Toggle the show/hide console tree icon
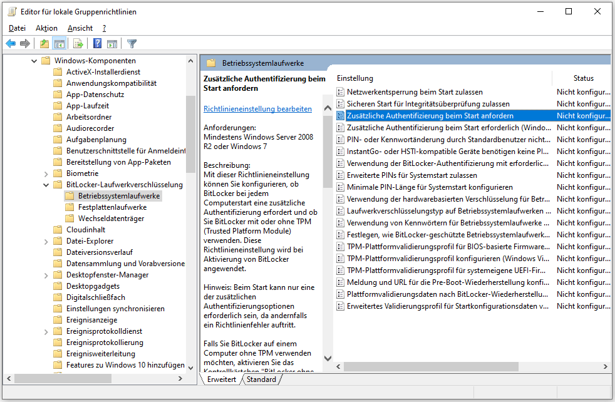The height and width of the screenshot is (402, 615). tap(59, 44)
